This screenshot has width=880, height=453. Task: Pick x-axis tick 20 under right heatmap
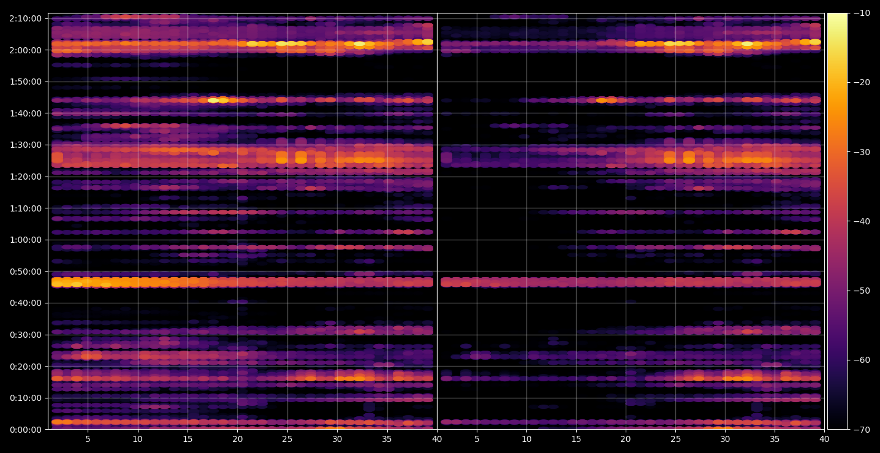pyautogui.click(x=626, y=440)
